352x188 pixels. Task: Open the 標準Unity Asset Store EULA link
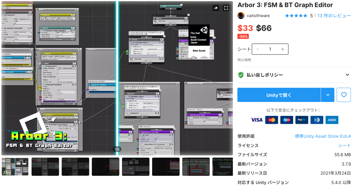click(x=323, y=136)
